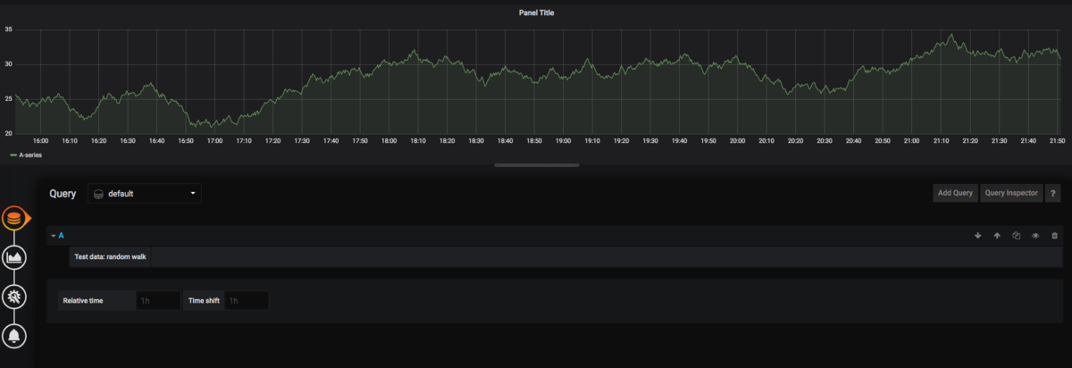Open the Visualization tab chart icon
Image resolution: width=1072 pixels, height=368 pixels.
click(14, 257)
